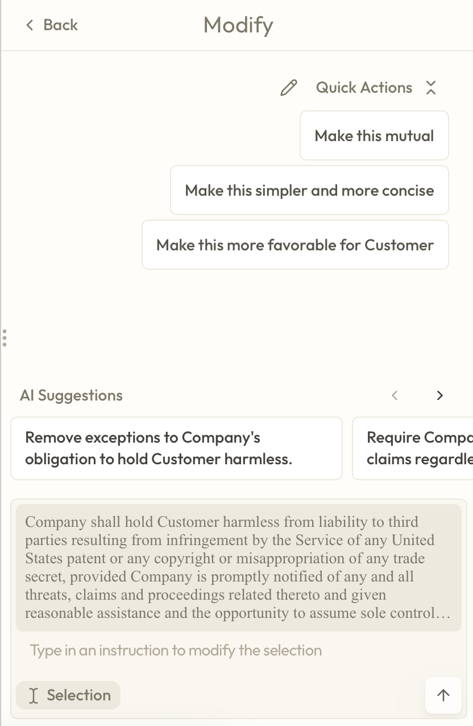Click the panel resize handle dots
473x726 pixels.
pyautogui.click(x=5, y=337)
